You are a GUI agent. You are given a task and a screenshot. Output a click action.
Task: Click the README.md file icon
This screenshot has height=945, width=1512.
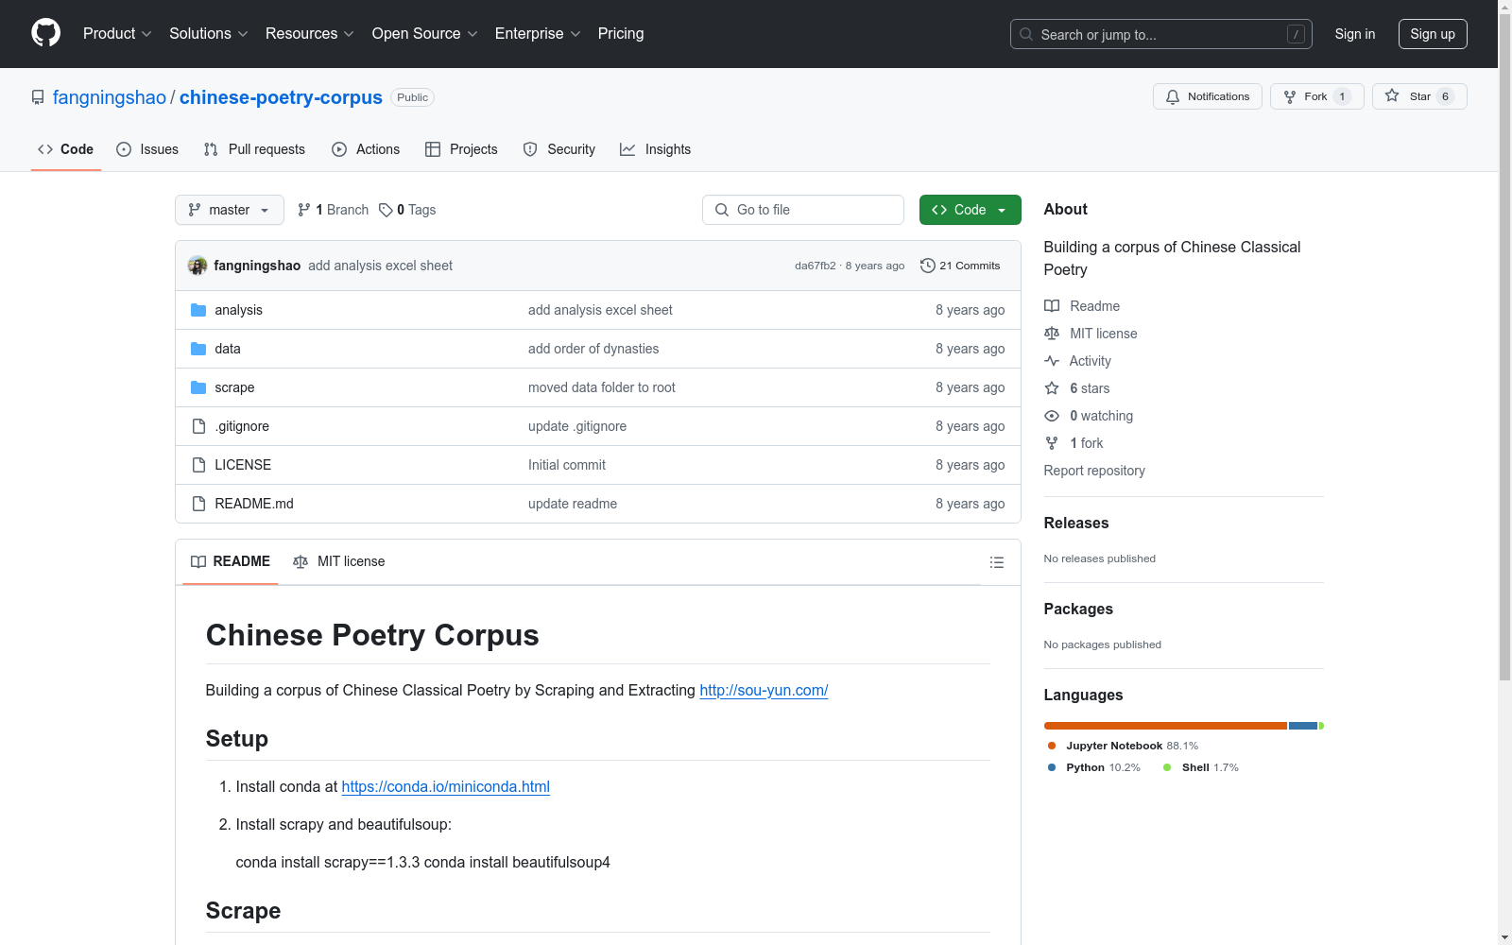pos(198,504)
